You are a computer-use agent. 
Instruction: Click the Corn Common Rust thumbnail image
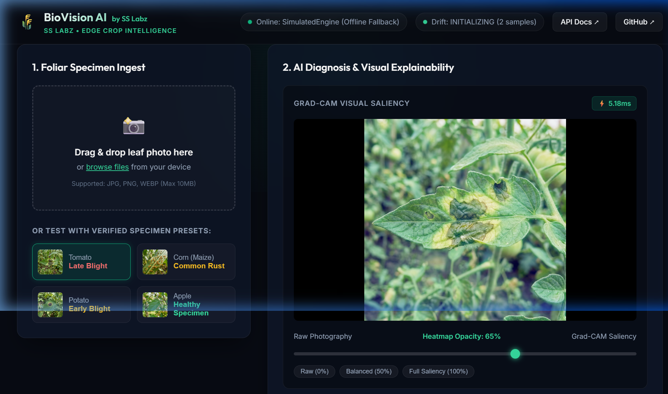click(155, 262)
